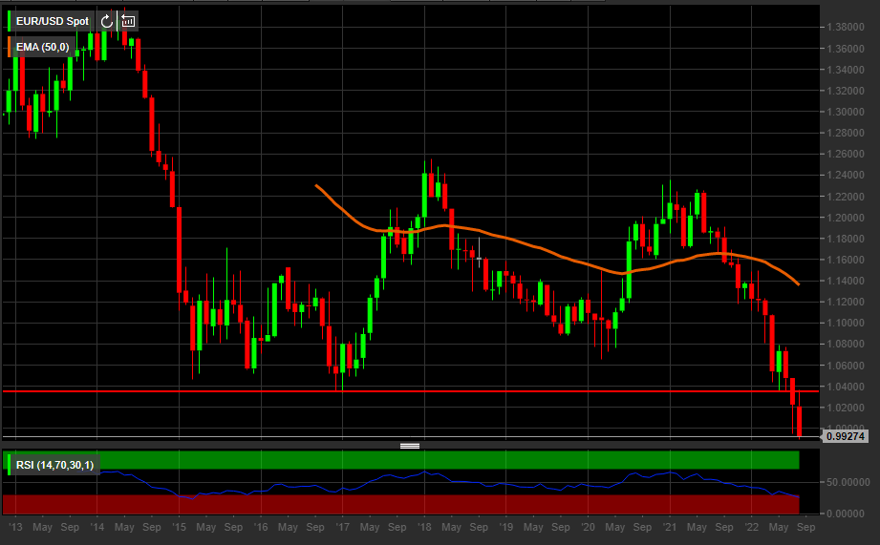The width and height of the screenshot is (880, 545).
Task: Click green color bar beside EUR/USD Spot
Action: pos(10,20)
